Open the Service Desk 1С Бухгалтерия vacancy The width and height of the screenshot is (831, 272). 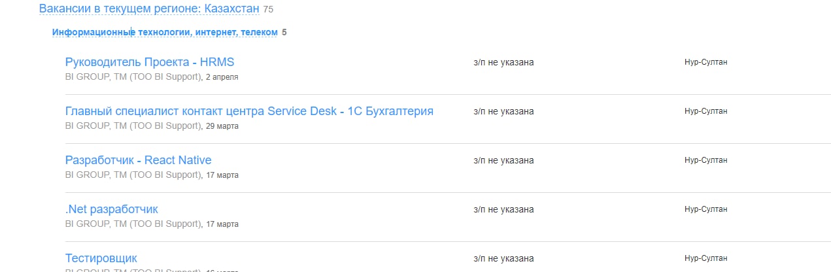coord(249,111)
